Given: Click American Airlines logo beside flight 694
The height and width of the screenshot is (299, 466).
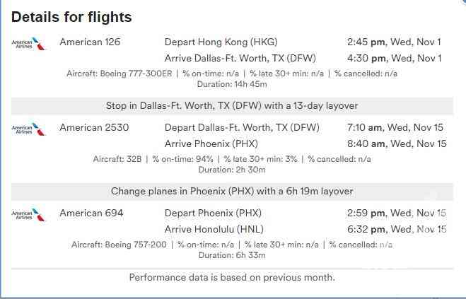Looking at the screenshot, I should pyautogui.click(x=29, y=215).
